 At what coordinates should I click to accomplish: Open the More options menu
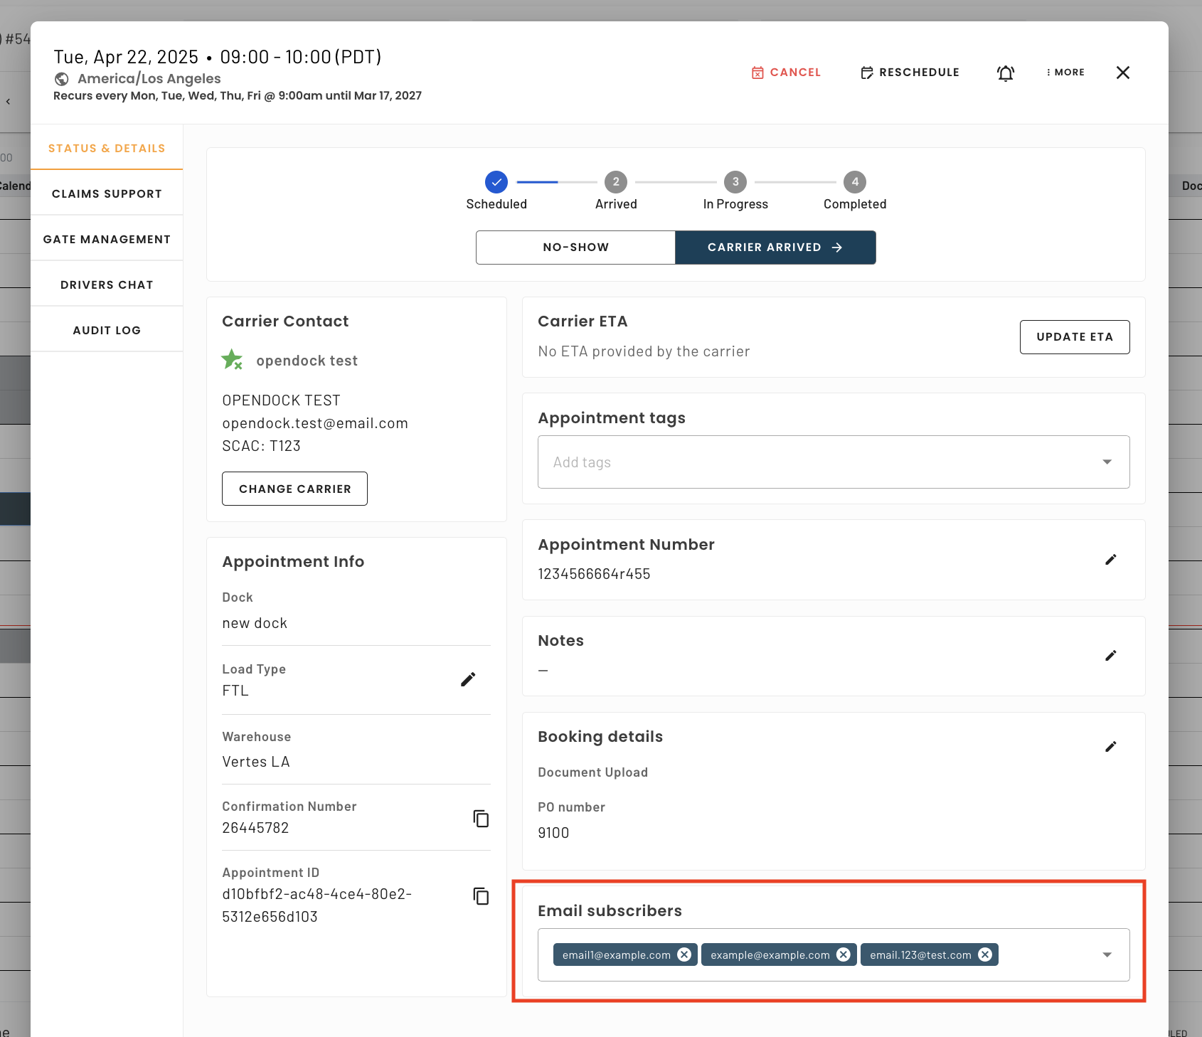tap(1065, 73)
